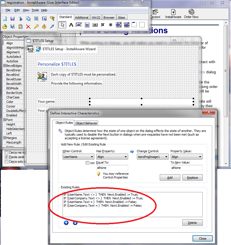Click InstallAware icon in the help window
This screenshot has width=231, height=245.
pyautogui.click(x=173, y=14)
